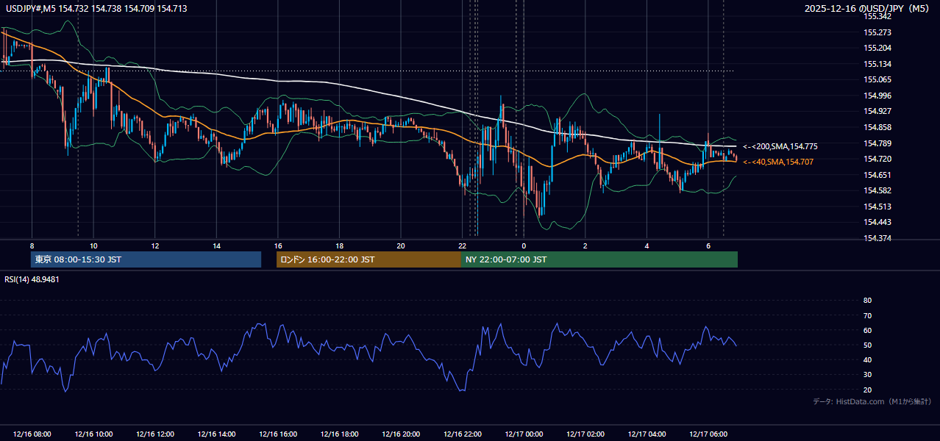Click the hour 8 tick label under chart
Viewport: 940px width, 441px height.
pos(32,245)
